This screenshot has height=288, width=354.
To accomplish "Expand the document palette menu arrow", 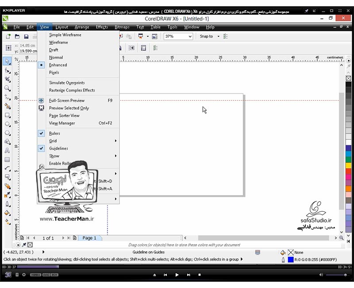I will [18, 245].
